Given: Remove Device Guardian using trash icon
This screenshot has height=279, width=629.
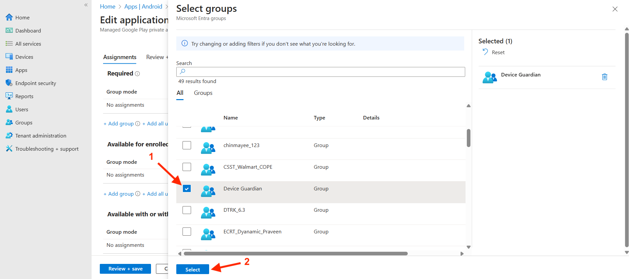Looking at the screenshot, I should tap(604, 77).
